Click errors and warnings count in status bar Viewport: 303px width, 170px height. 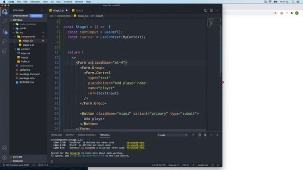pos(43,165)
